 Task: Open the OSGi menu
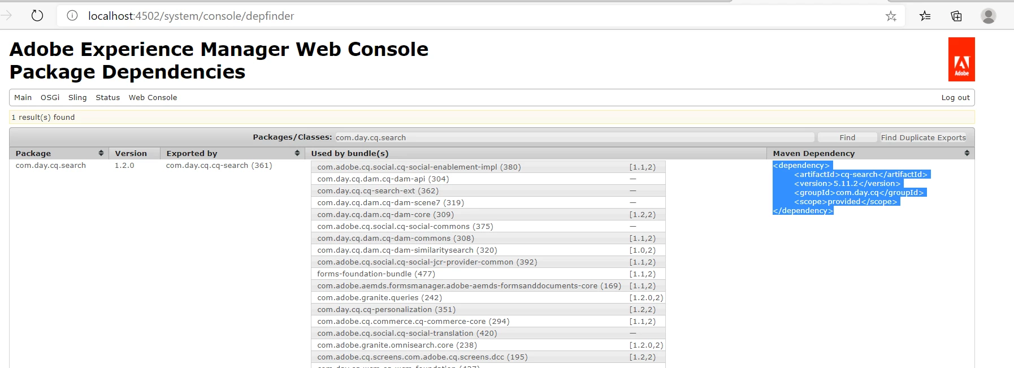coord(50,97)
